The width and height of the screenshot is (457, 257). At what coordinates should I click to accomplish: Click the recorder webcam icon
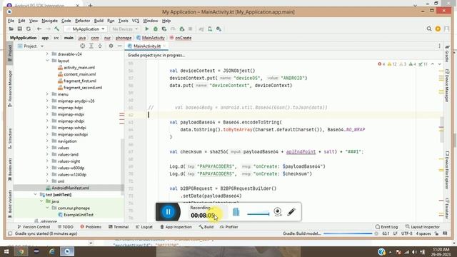278,212
